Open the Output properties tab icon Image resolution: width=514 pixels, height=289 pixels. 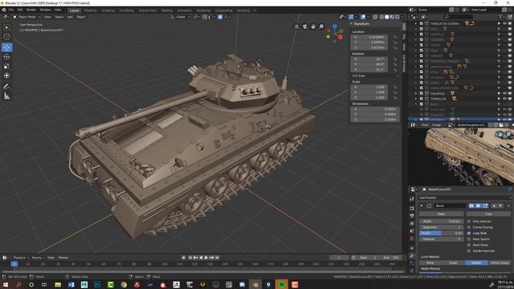pos(412,216)
